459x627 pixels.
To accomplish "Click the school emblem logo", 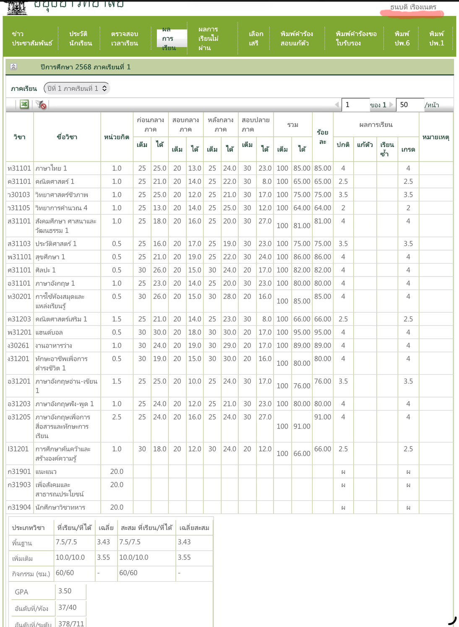I will pos(17,7).
